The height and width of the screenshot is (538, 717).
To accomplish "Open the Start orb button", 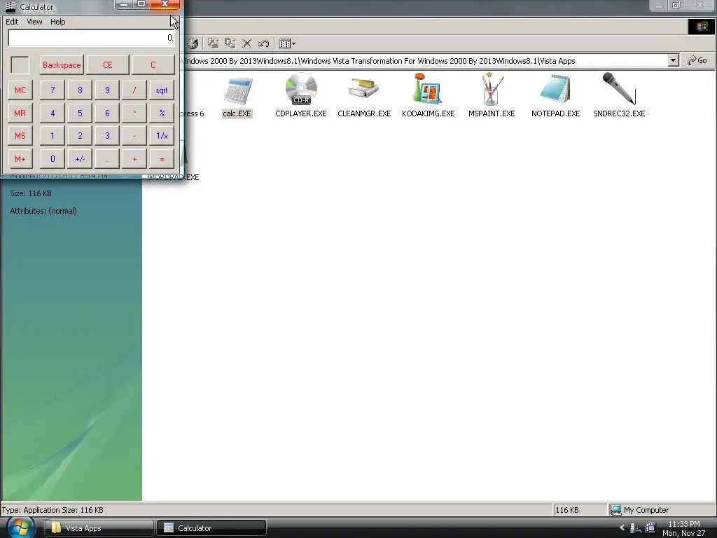I will pos(20,527).
